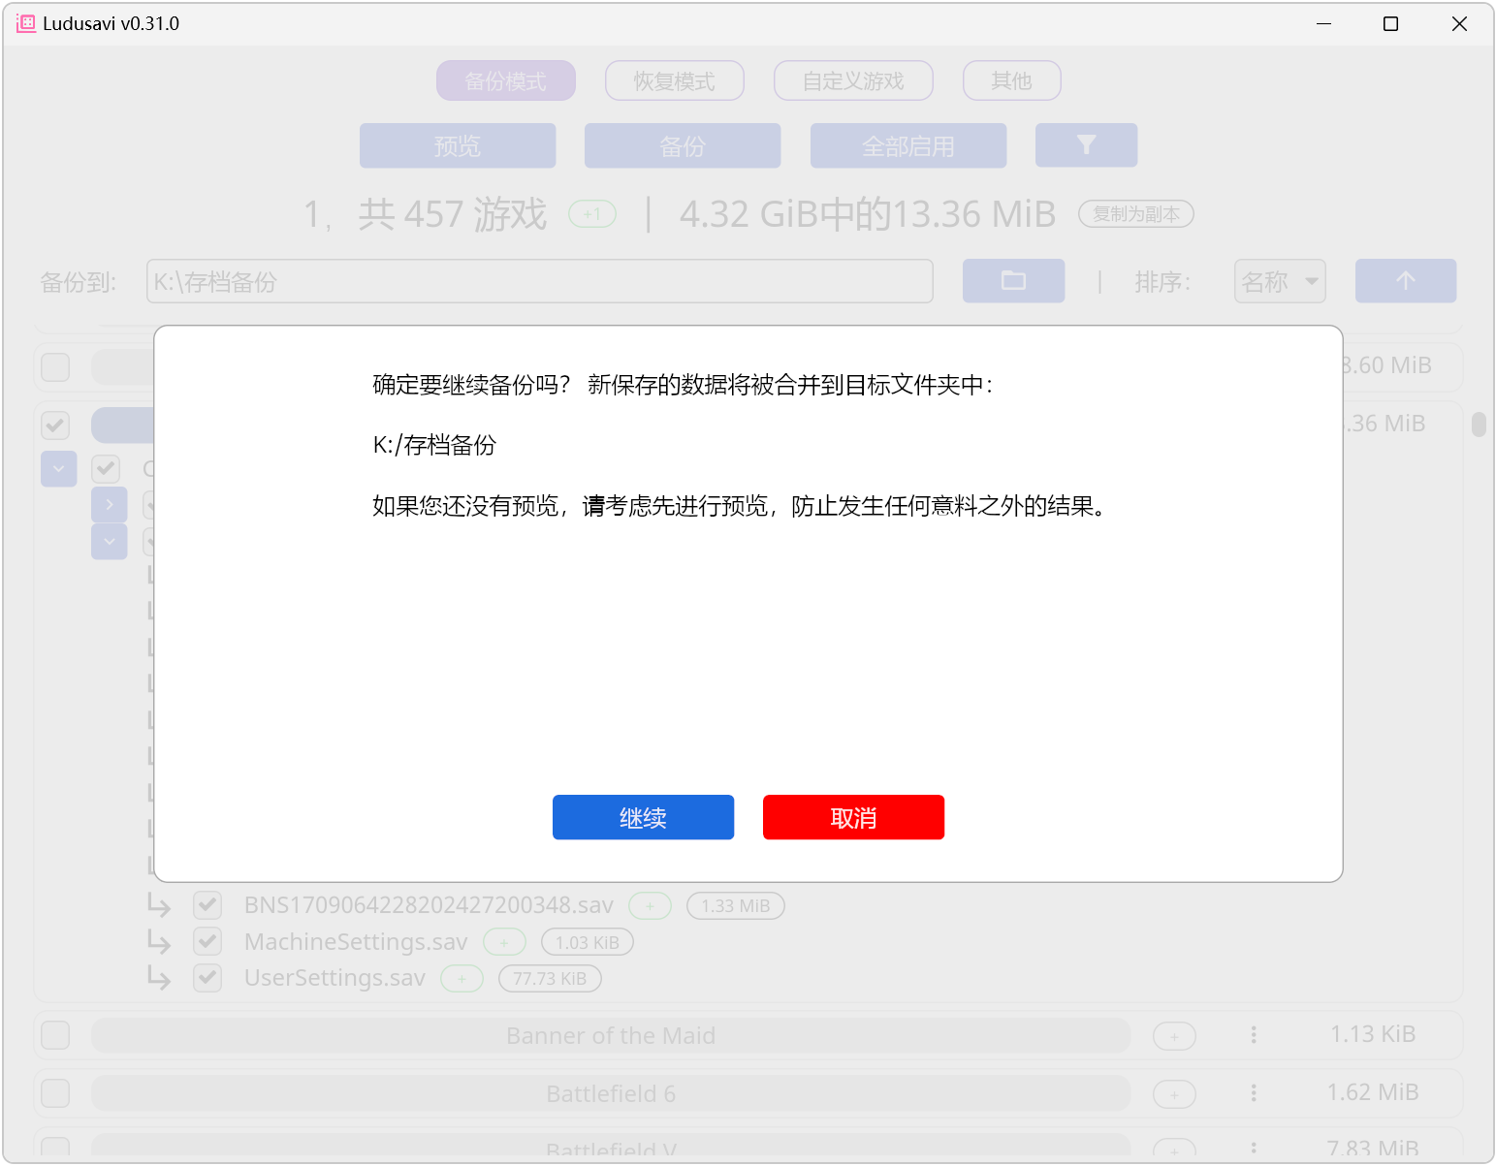Switch to 恢复模式 tab
This screenshot has height=1166, width=1496.
pos(675,80)
